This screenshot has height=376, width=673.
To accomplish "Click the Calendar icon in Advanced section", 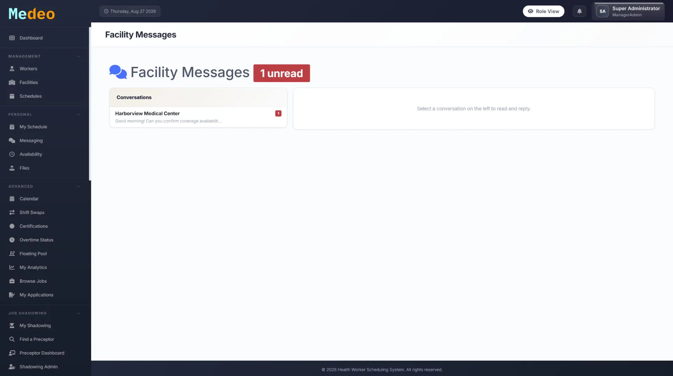I will click(12, 199).
